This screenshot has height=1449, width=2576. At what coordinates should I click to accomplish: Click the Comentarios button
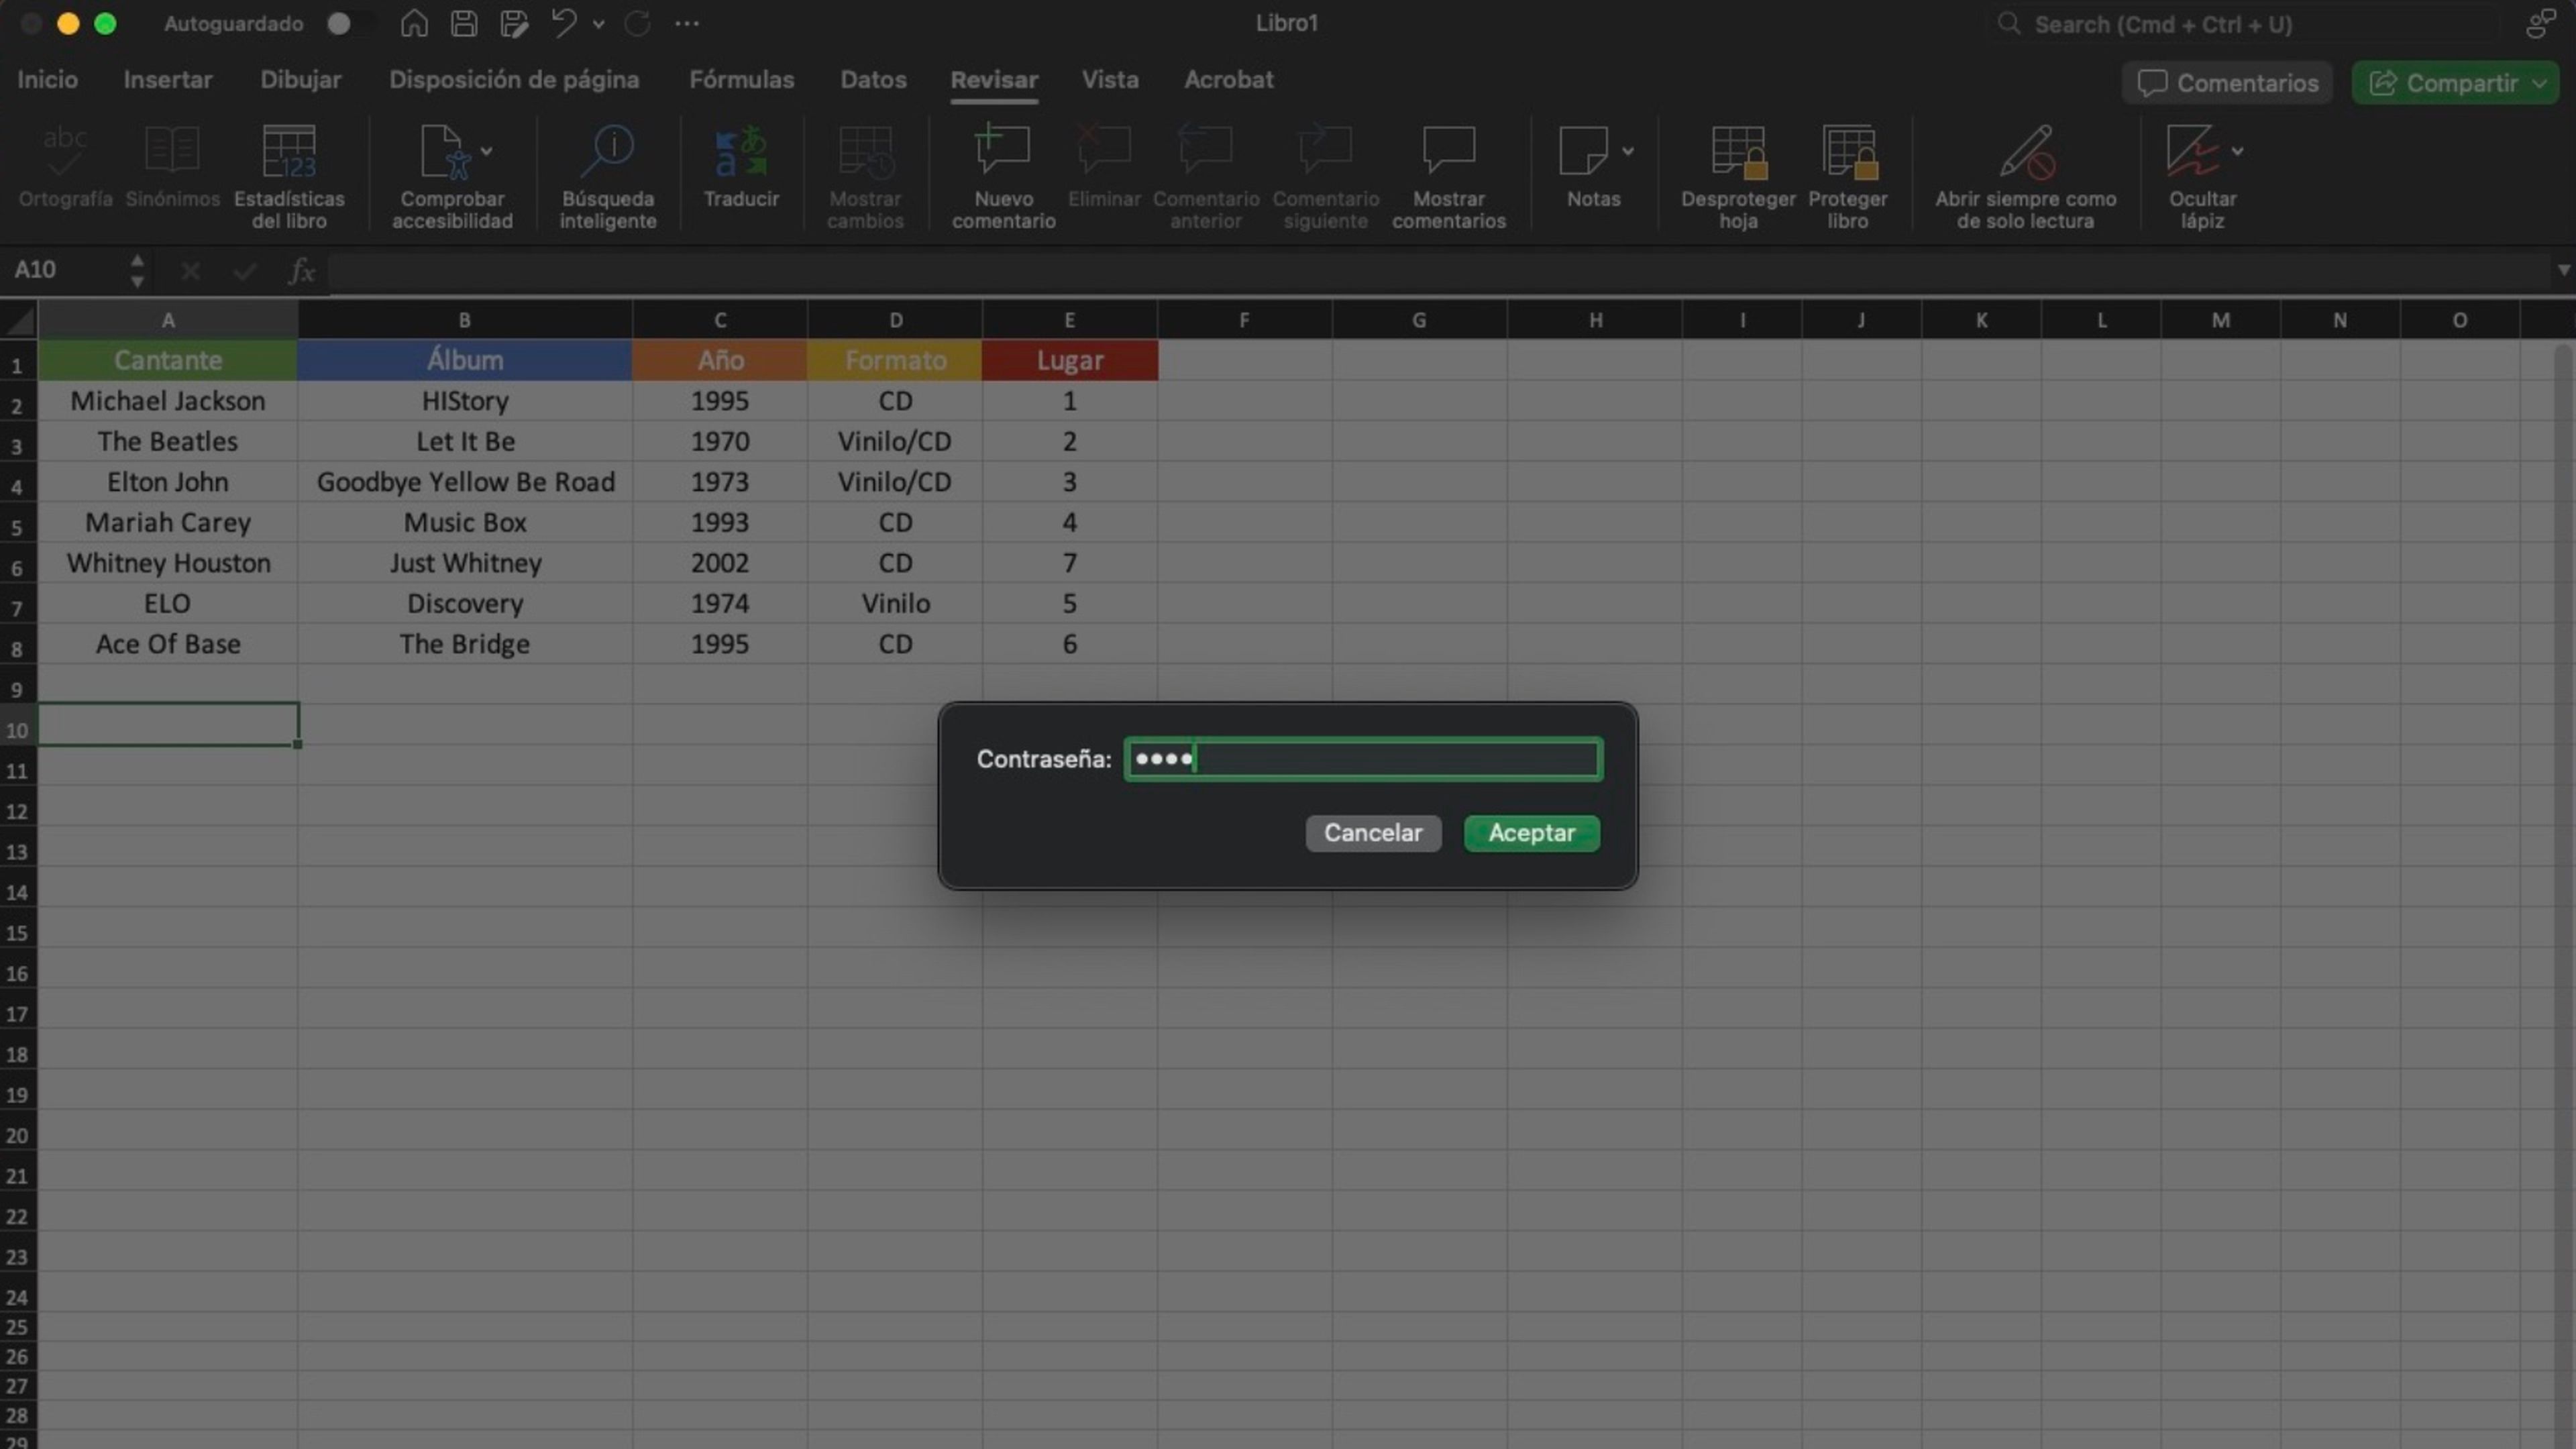coord(2227,83)
